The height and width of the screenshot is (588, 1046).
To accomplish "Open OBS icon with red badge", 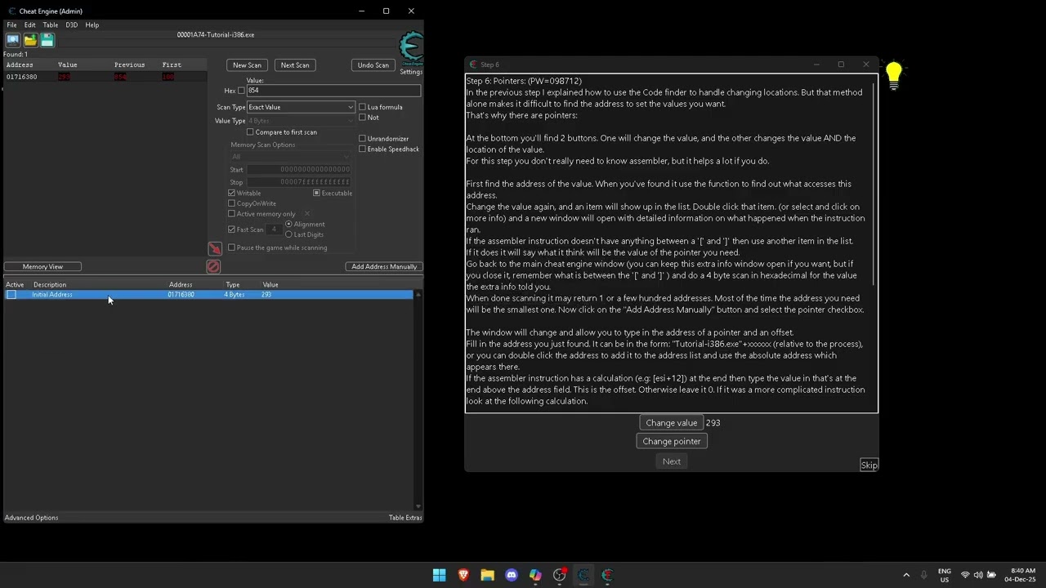I will click(x=560, y=575).
